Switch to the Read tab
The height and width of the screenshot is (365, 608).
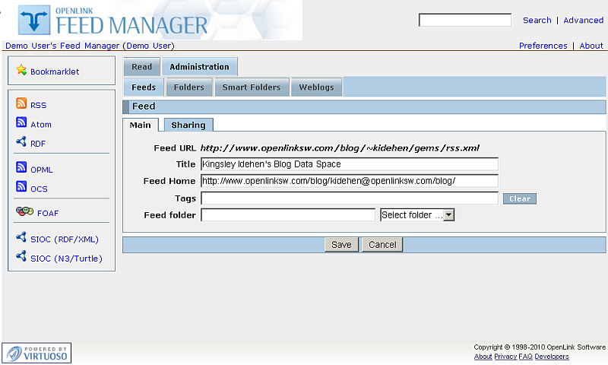coord(141,67)
